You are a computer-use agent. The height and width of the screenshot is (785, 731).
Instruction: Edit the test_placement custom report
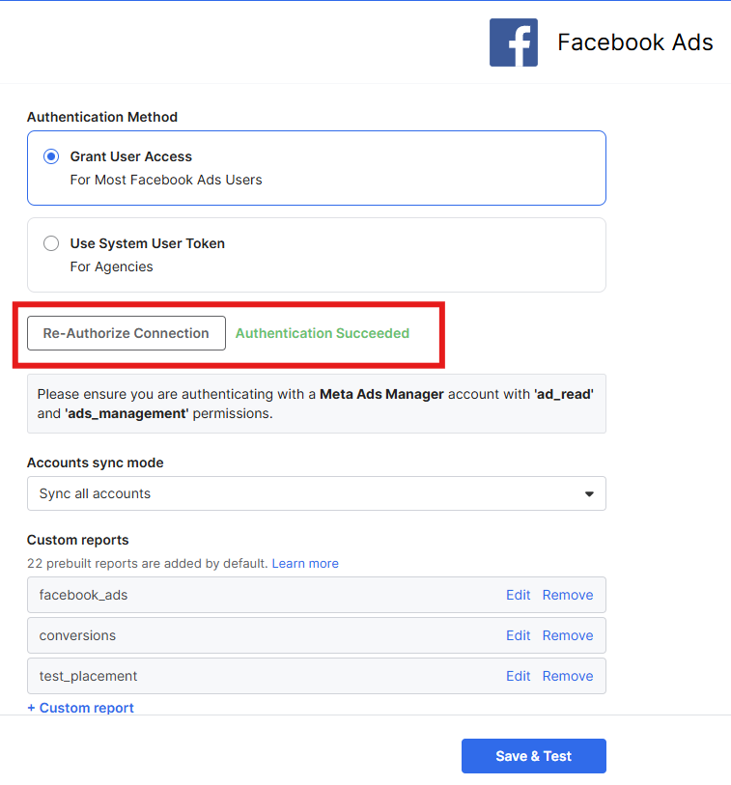click(x=518, y=676)
